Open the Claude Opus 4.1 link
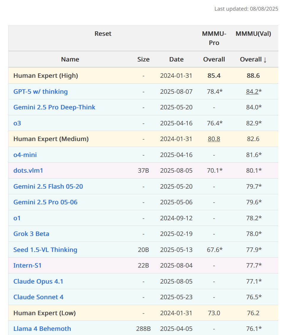 [x=38, y=281]
